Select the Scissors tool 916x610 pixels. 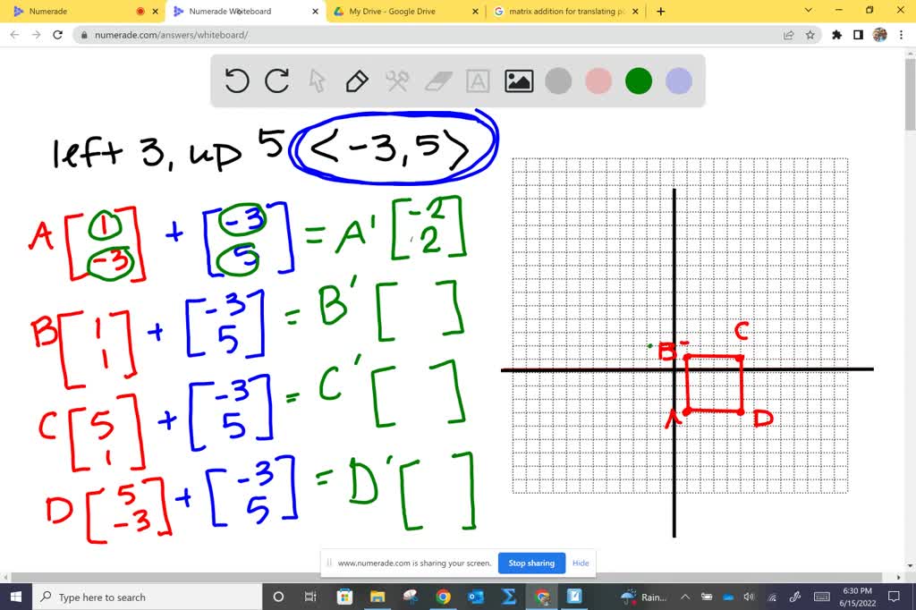click(396, 80)
